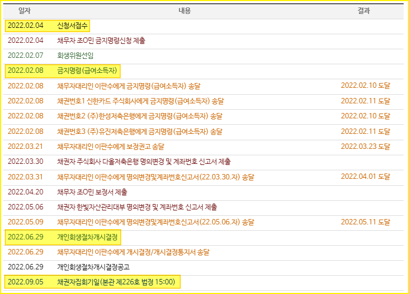The height and width of the screenshot is (294, 409).
Task: Click the date '2022.03.21'
Action: point(26,147)
